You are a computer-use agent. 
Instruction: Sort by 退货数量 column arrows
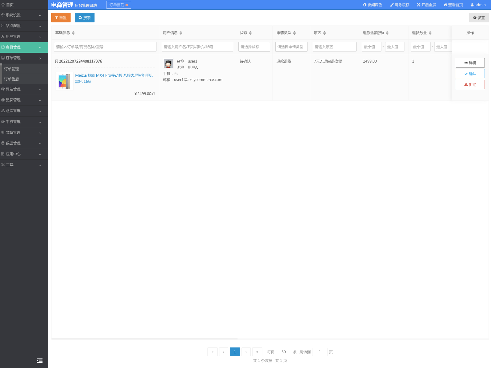point(430,33)
